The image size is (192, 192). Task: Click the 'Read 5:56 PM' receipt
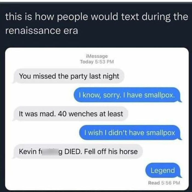coord(164,183)
